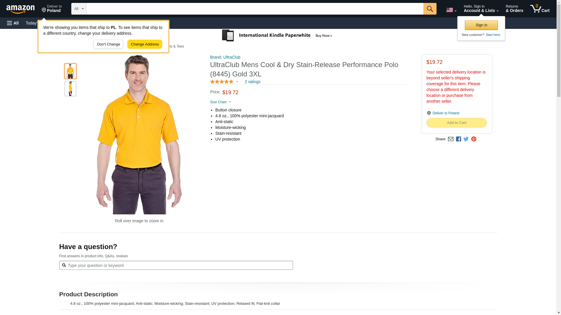Expand the Size Chart dropdown
Image resolution: width=561 pixels, height=315 pixels.
pos(221,102)
